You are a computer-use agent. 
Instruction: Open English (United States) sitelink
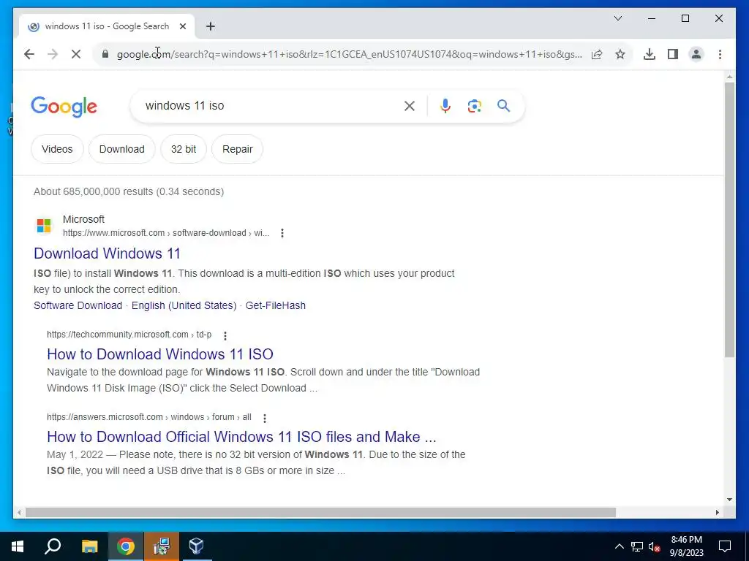click(184, 305)
